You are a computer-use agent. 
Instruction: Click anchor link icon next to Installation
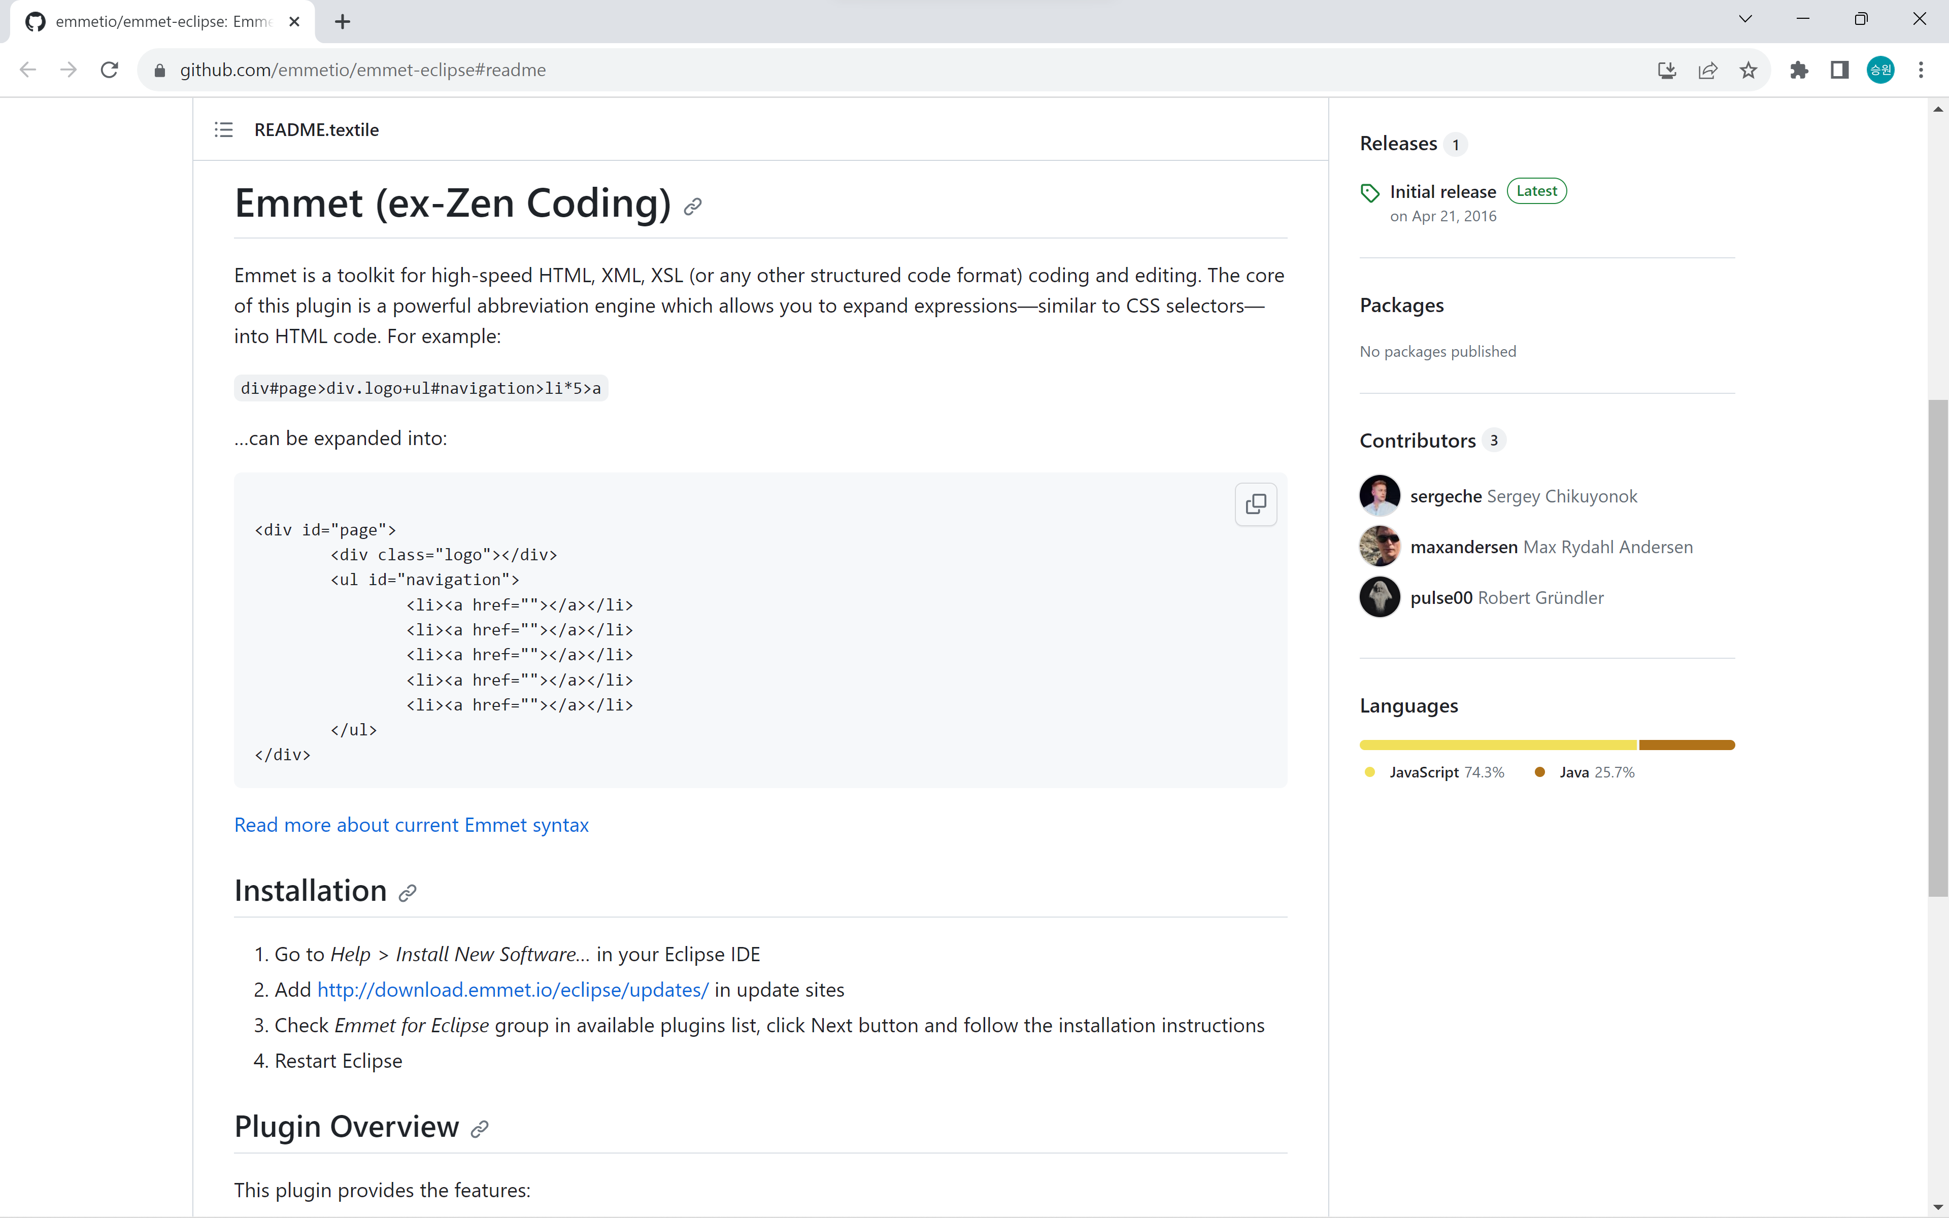(x=408, y=893)
